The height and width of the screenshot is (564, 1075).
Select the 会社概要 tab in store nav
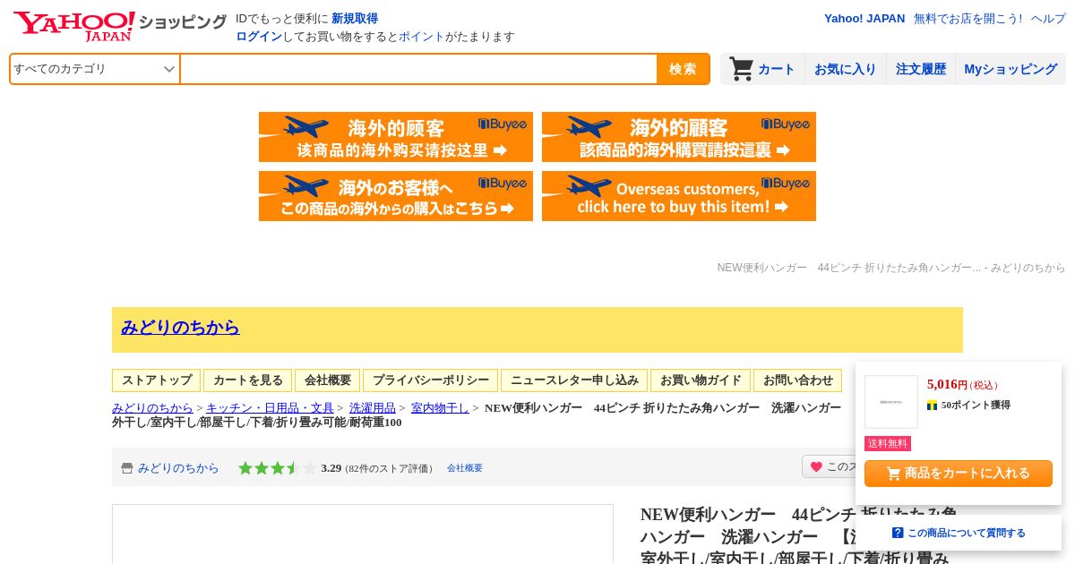coord(328,380)
